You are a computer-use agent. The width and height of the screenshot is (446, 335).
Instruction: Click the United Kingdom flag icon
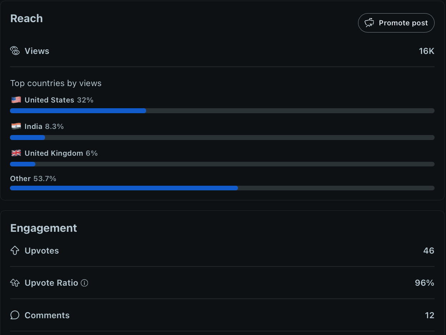coord(16,153)
